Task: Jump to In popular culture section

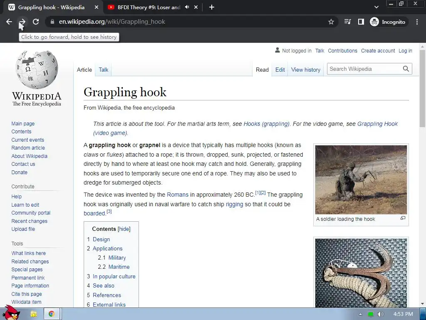Action: click(114, 277)
